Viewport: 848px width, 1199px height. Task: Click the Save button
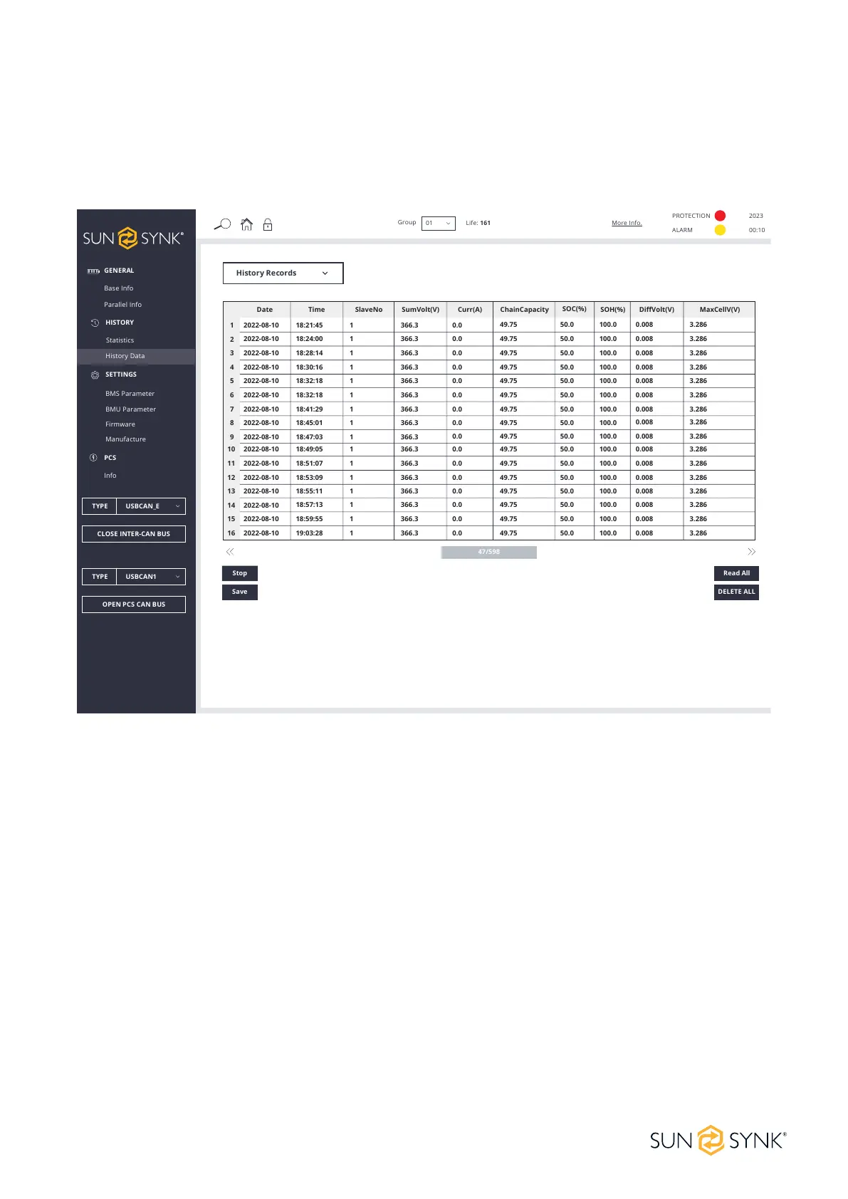click(240, 592)
